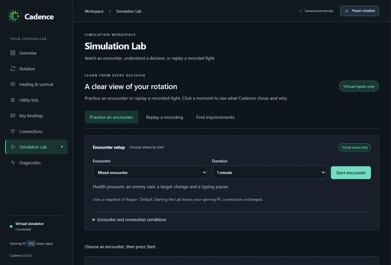Click the Cadence 0.5.58 version text

tap(21, 256)
